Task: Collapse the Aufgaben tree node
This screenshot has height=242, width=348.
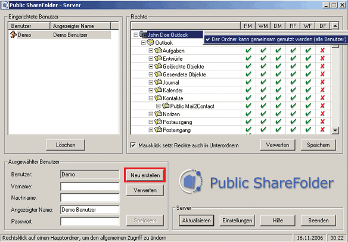Action: (x=151, y=51)
